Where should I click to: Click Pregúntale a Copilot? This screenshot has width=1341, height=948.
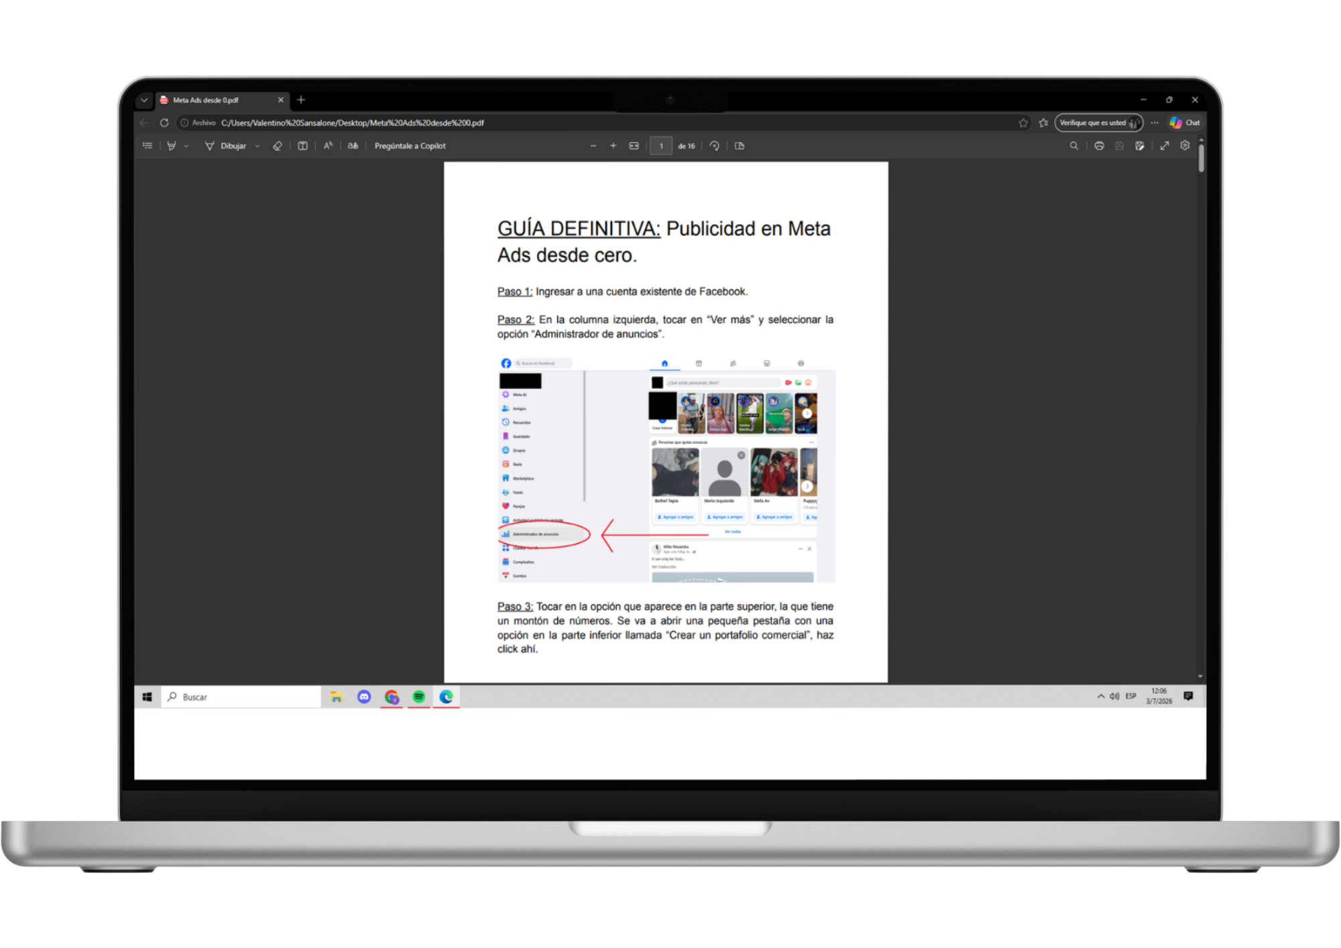(410, 145)
